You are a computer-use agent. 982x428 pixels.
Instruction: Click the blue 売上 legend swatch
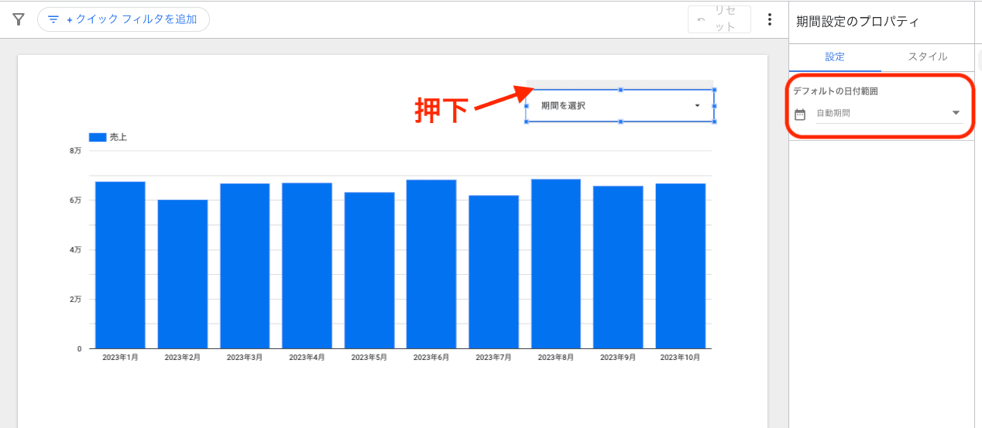[98, 137]
